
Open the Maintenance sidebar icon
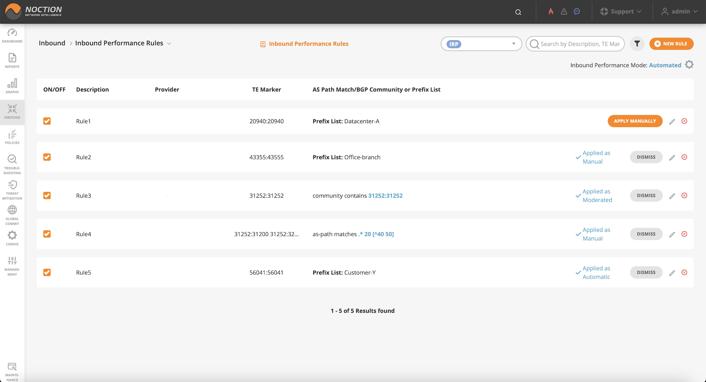click(12, 372)
